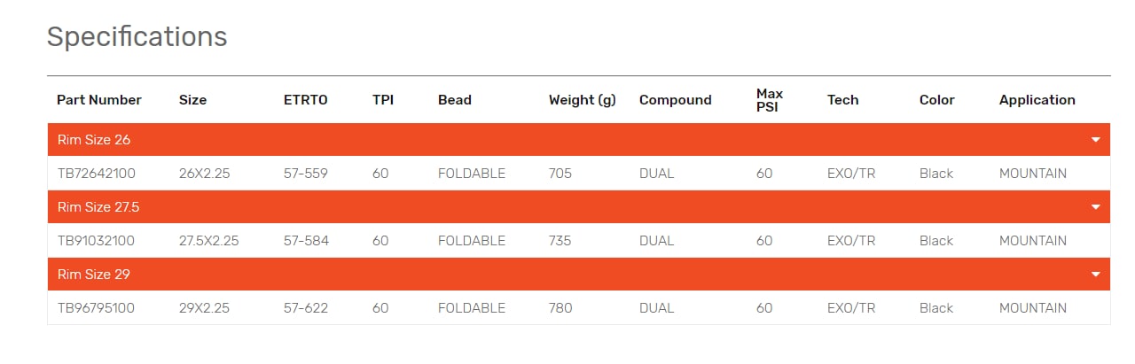The height and width of the screenshot is (364, 1135).
Task: Select part number TB72642100
Action: pos(96,174)
